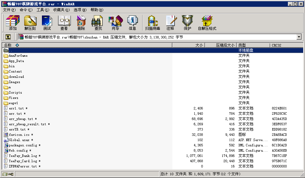Open the Find (查找) binoculars tool
This screenshot has height=178, width=305.
[x=98, y=23]
